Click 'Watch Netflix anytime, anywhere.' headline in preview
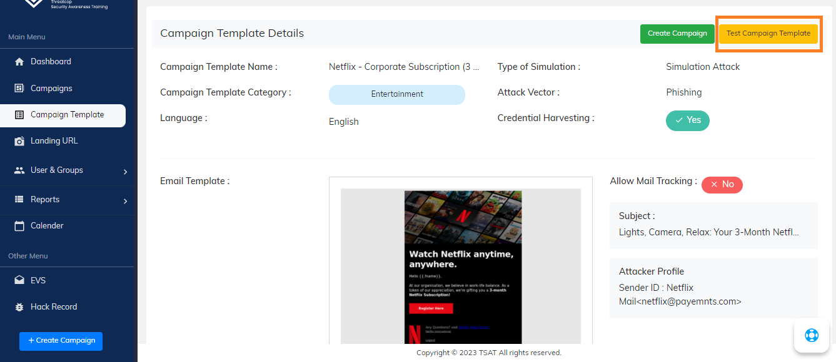This screenshot has width=836, height=362. click(x=461, y=259)
